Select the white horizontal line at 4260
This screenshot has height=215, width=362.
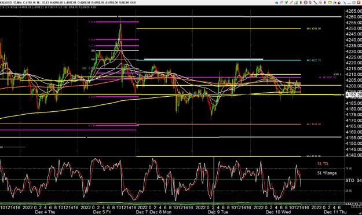(x=171, y=17)
